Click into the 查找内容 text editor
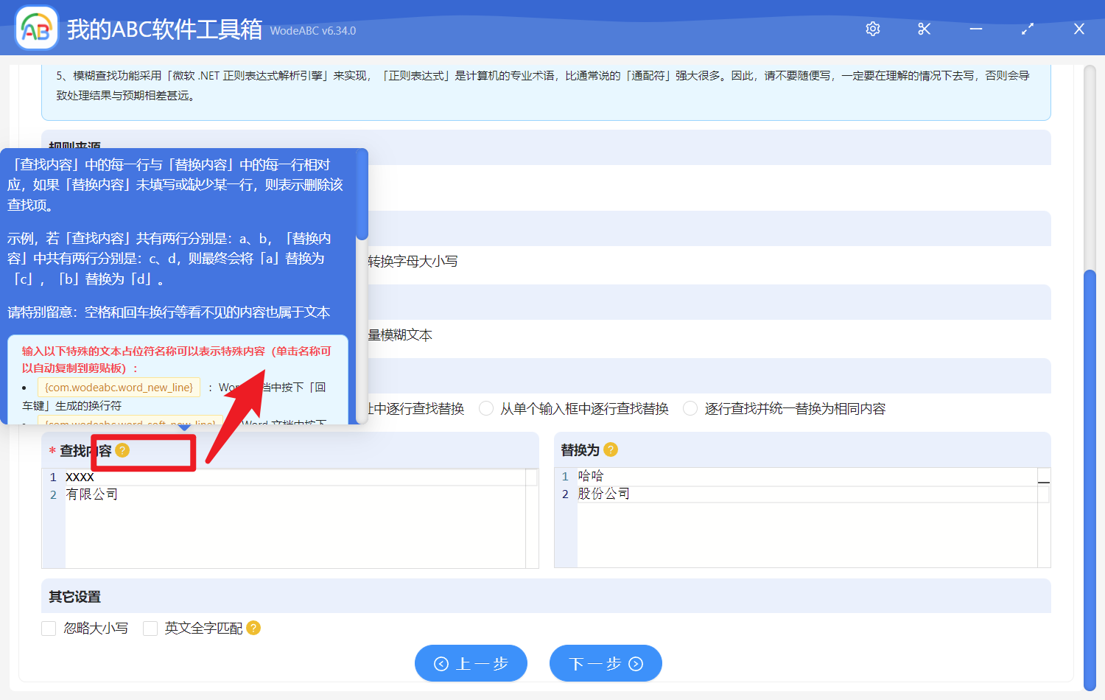 pyautogui.click(x=295, y=531)
